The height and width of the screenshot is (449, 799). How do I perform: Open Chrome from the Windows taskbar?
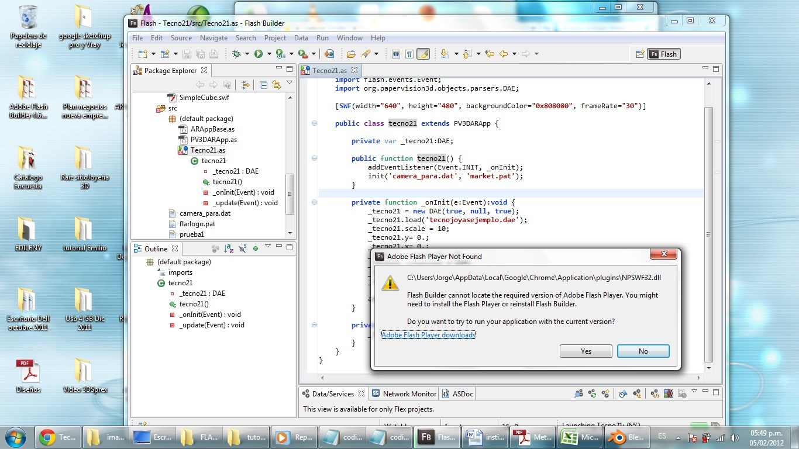(x=57, y=437)
